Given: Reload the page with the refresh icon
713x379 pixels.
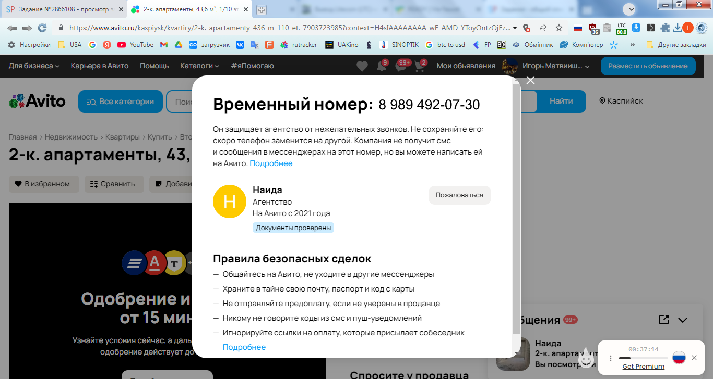Looking at the screenshot, I should [42, 28].
